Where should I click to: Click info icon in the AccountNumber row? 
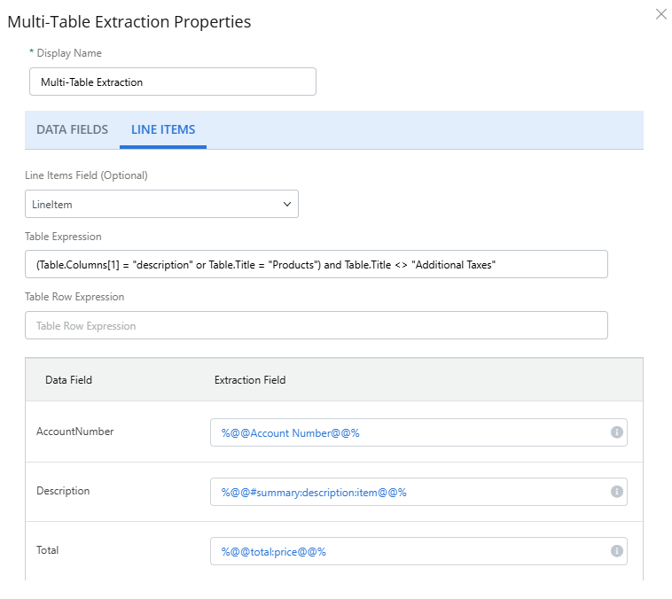(x=617, y=432)
